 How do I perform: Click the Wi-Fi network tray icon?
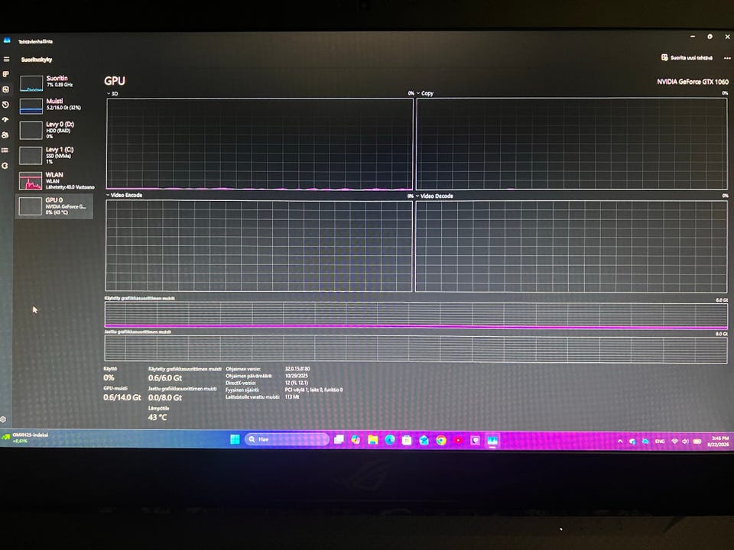[674, 441]
